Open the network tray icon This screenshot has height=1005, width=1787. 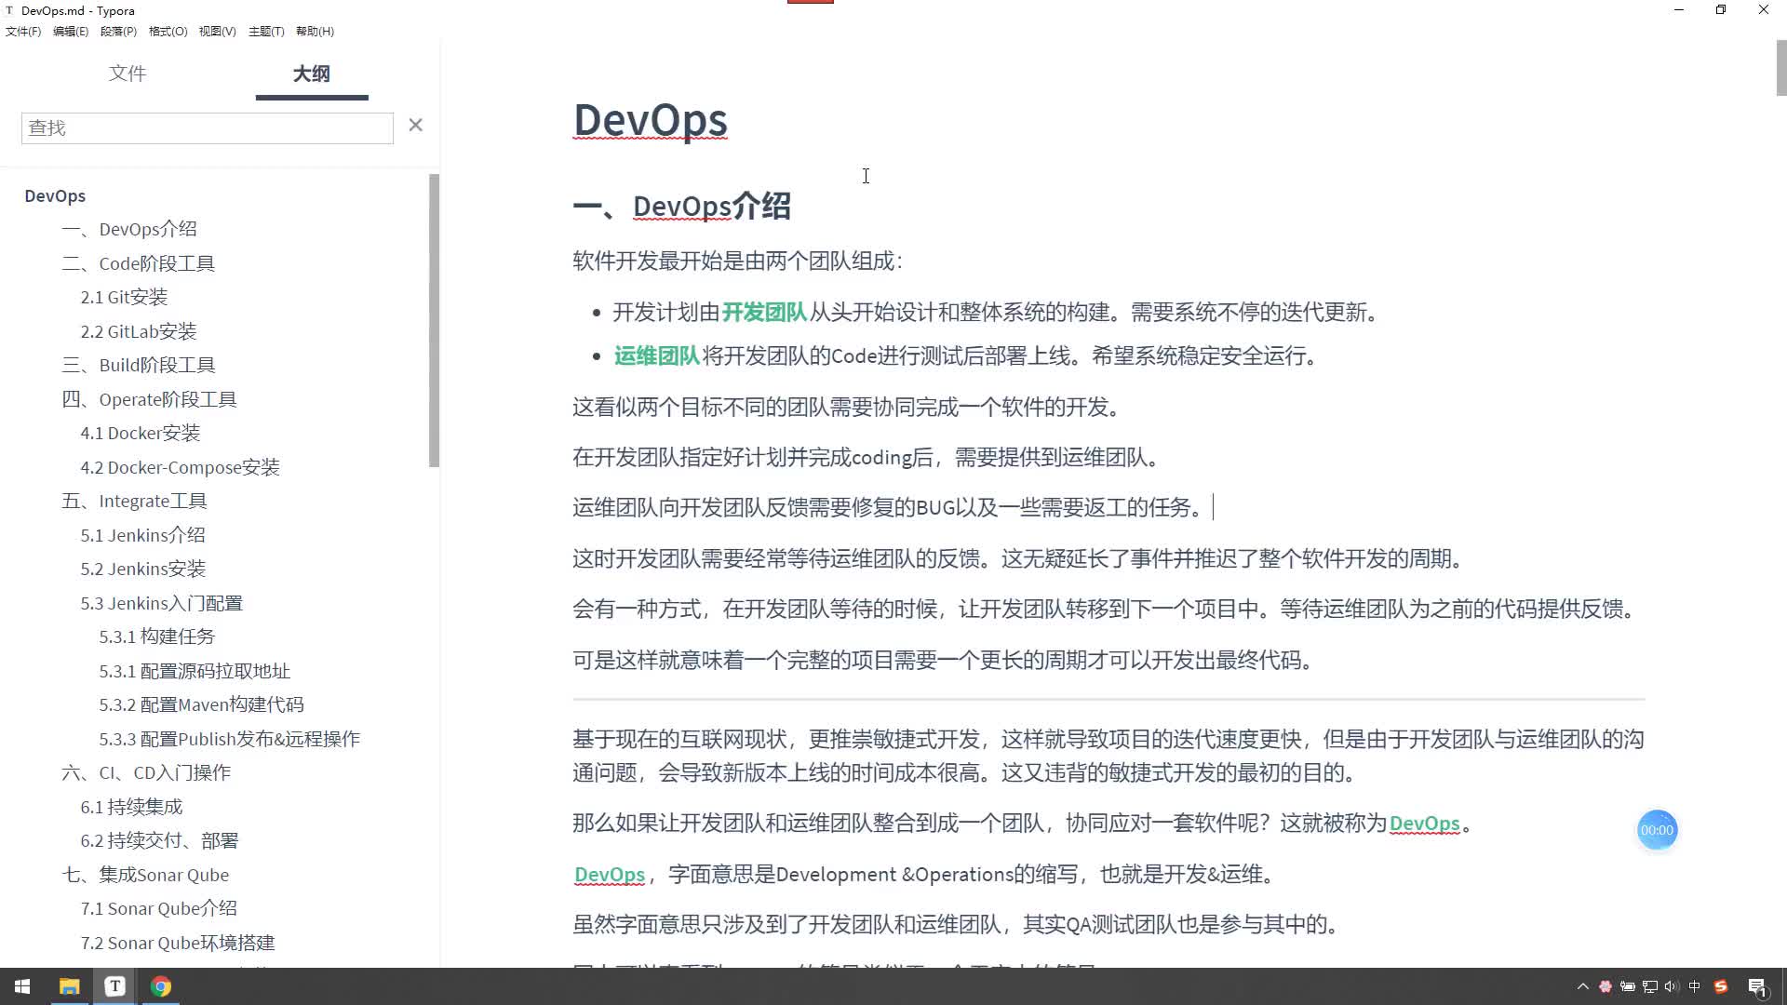coord(1650,986)
